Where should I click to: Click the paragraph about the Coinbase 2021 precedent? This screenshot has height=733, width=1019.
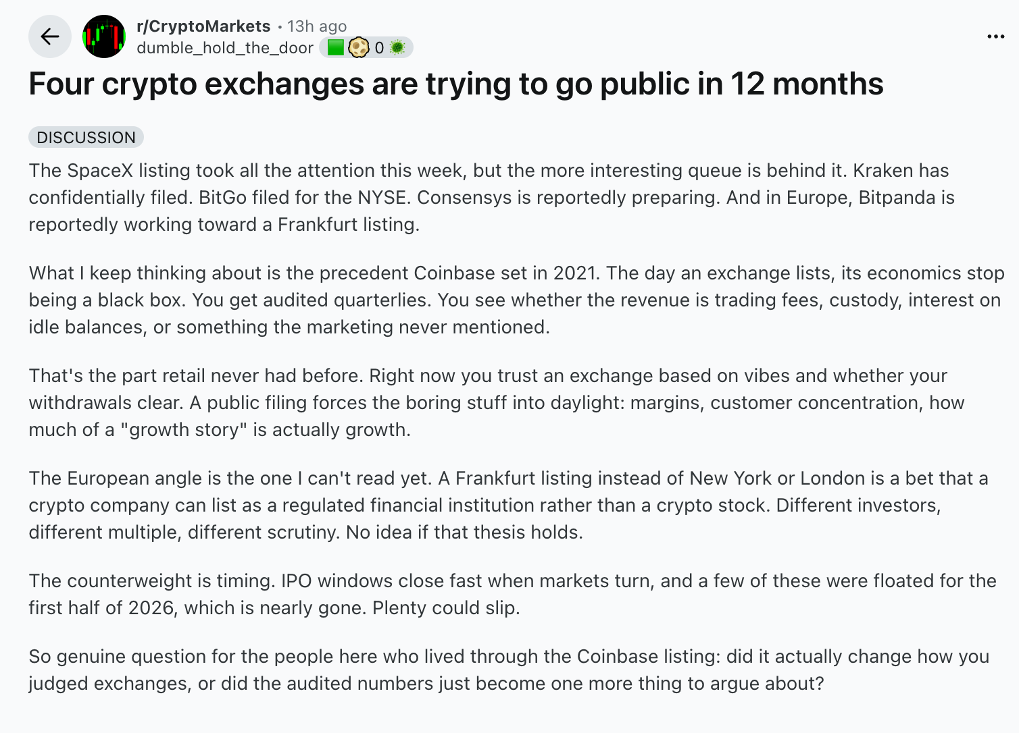(x=516, y=300)
